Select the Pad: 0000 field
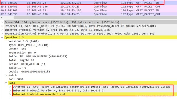The height and width of the screenshot is (99, 177). pos(16,79)
